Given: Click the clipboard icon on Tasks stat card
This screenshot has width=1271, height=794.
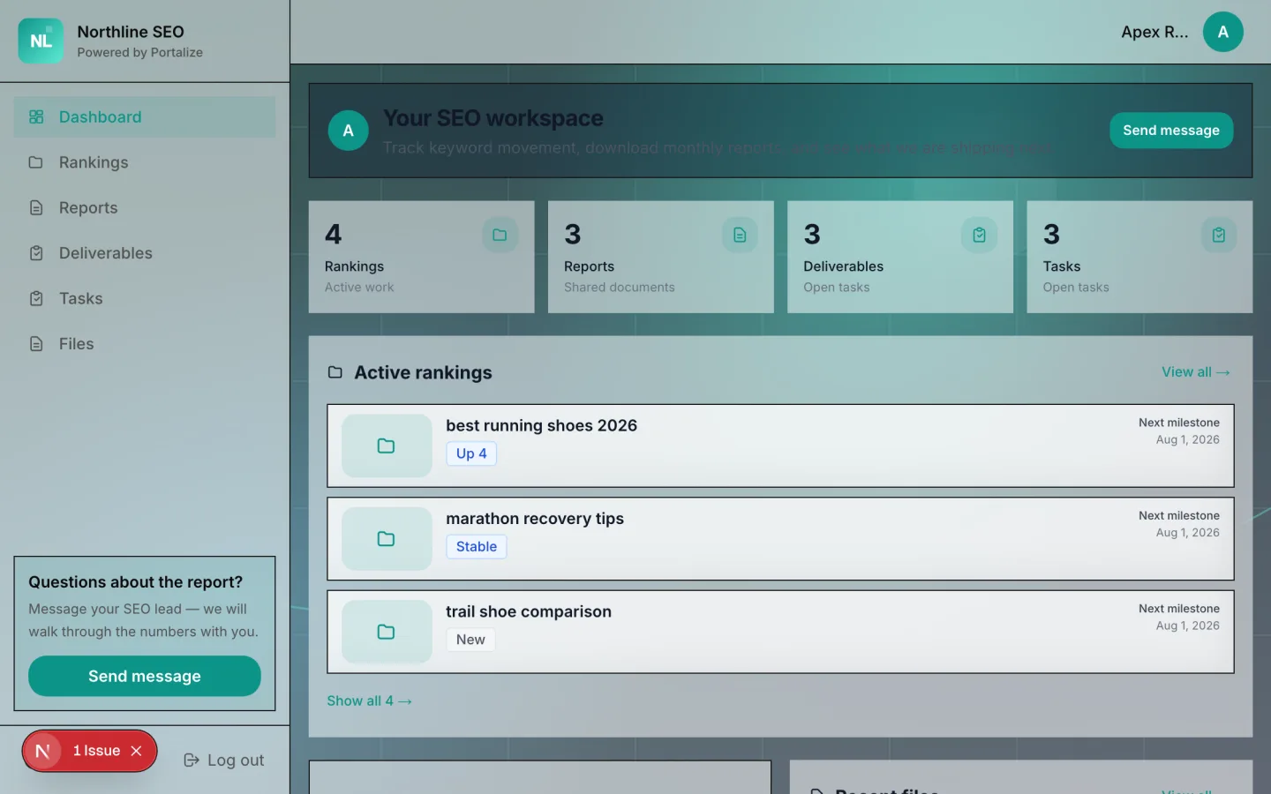Looking at the screenshot, I should [1219, 235].
